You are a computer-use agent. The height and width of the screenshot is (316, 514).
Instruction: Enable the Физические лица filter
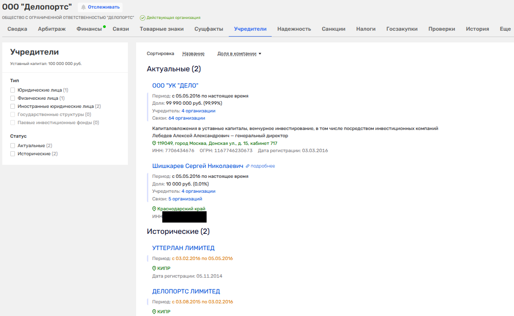coord(13,98)
